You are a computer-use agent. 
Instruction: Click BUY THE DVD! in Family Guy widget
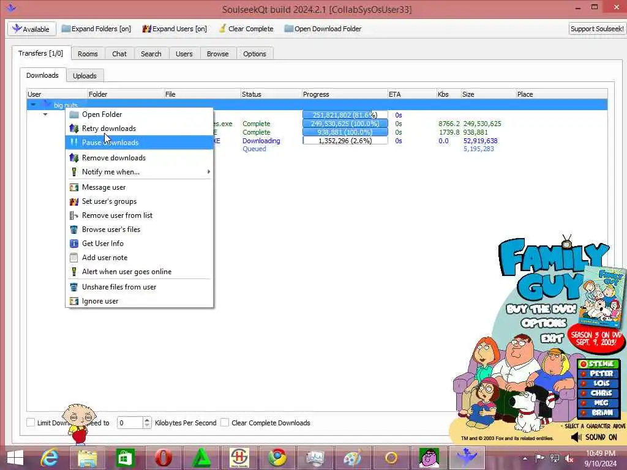tap(541, 309)
